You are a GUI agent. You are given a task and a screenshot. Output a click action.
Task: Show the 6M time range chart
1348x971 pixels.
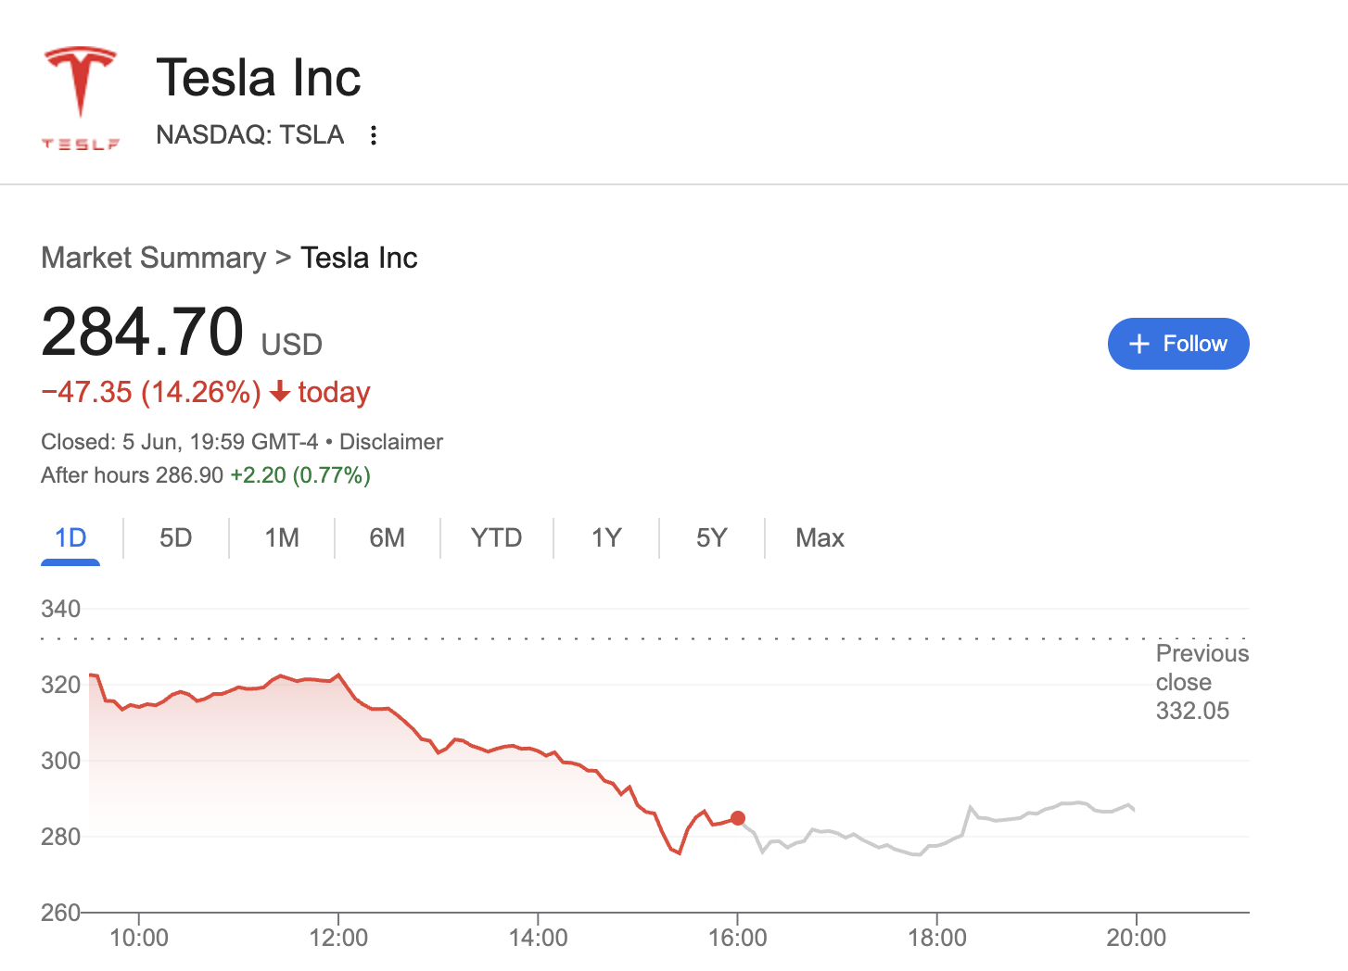(x=387, y=538)
